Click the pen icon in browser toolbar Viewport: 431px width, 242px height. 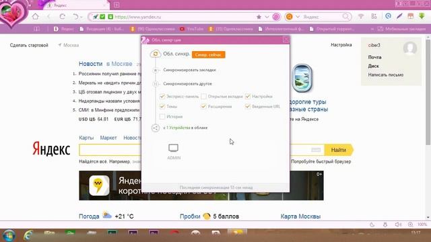point(399,16)
